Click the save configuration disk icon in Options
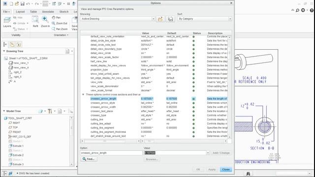The image size is (315, 177). click(170, 19)
